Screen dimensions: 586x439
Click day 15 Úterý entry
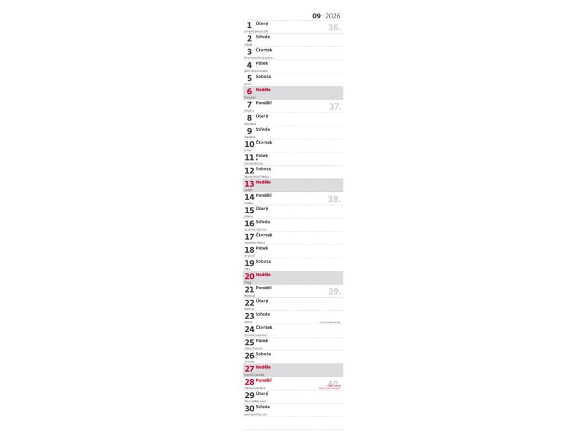(x=292, y=211)
